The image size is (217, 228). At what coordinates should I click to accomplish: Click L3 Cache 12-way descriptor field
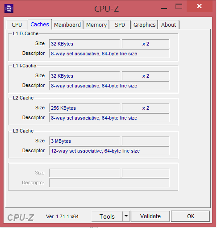coord(109,151)
